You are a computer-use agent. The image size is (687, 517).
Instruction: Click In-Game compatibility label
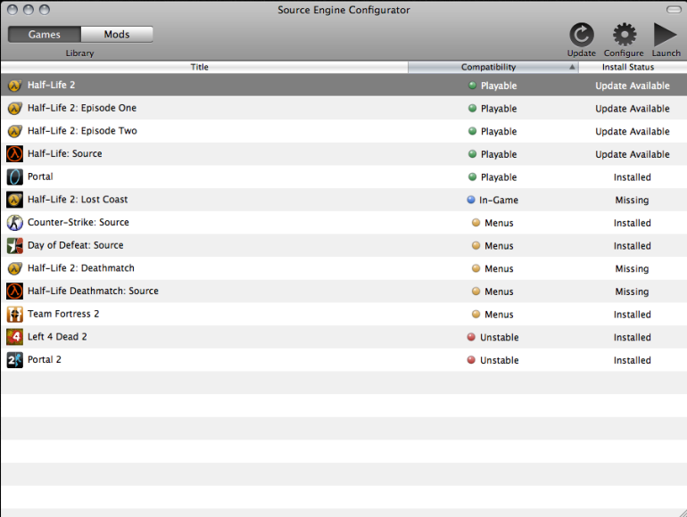499,200
